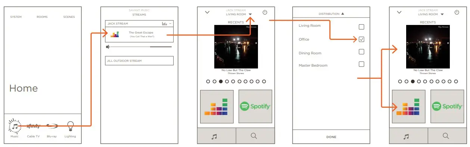Tap Dining Room label in Distribution list
470x147 pixels.
(310, 53)
